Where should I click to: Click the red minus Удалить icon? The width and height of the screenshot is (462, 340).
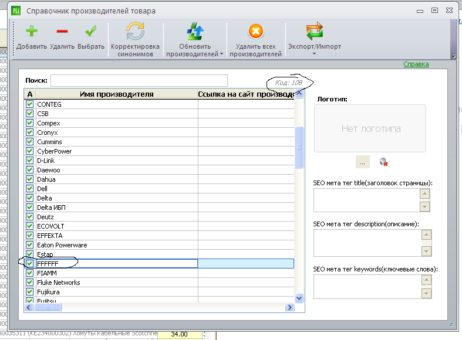pyautogui.click(x=62, y=31)
